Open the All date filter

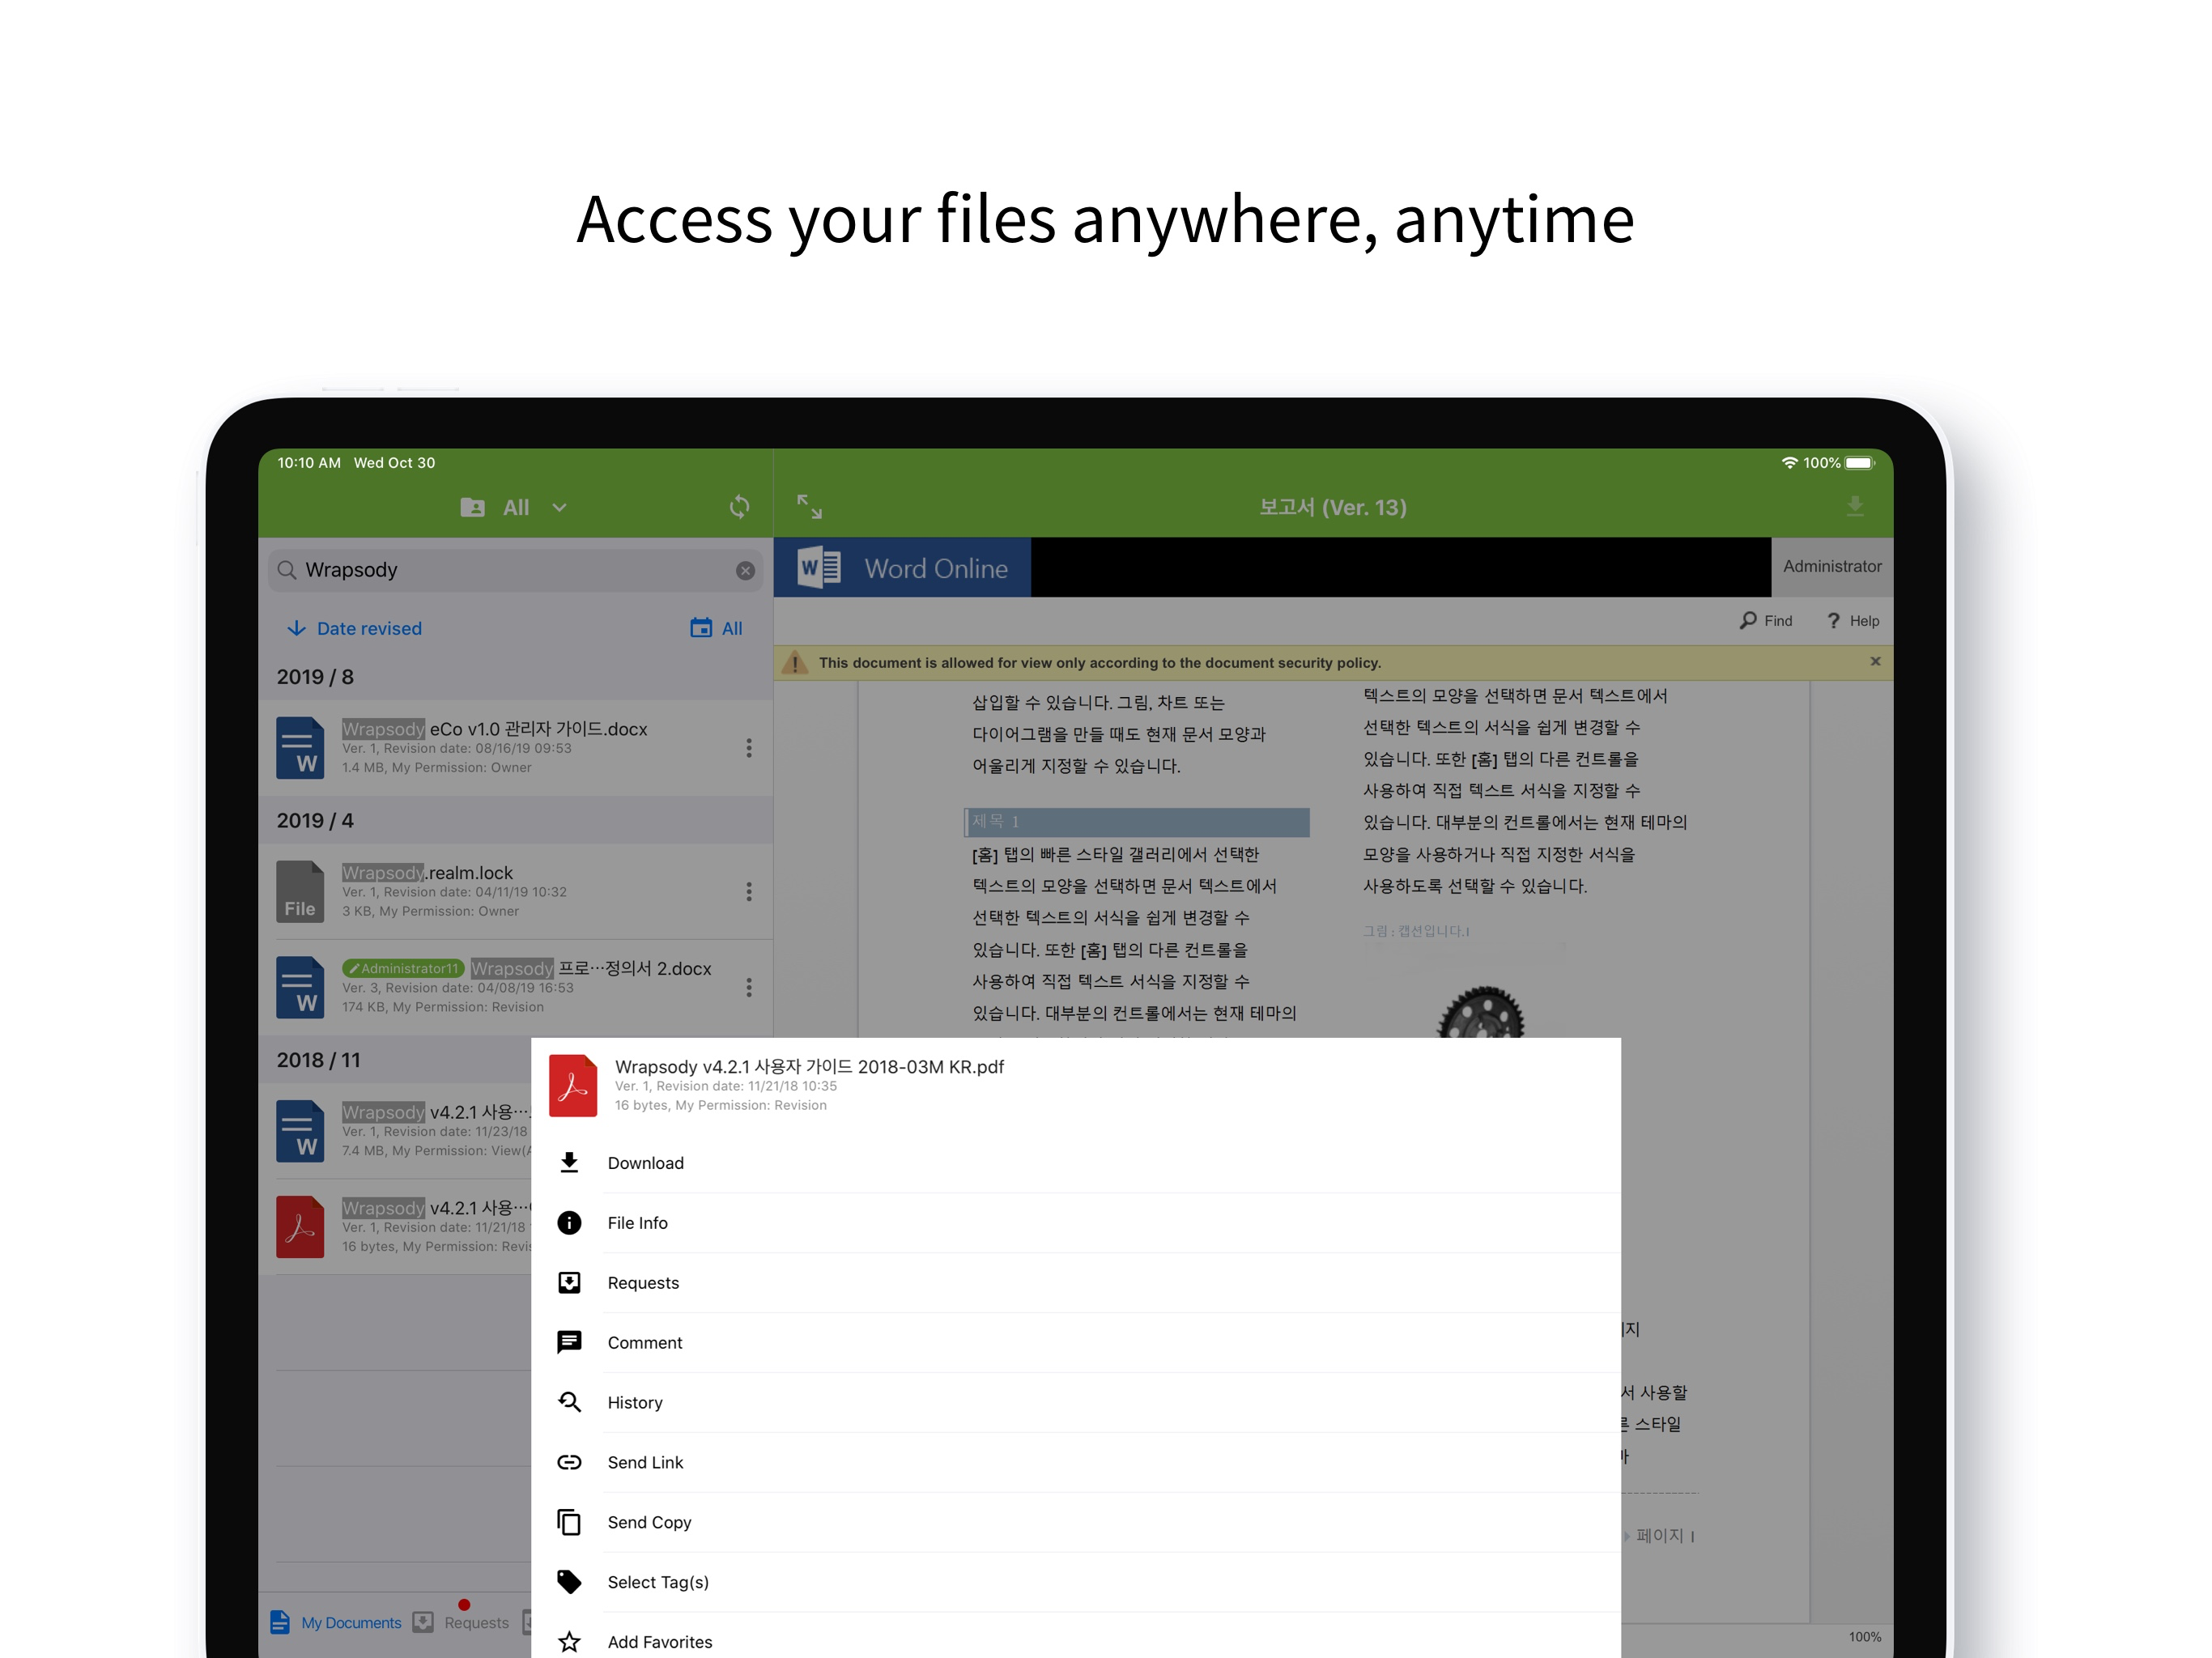click(x=716, y=628)
